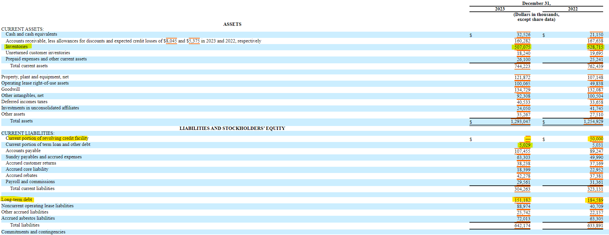609x235 pixels.
Task: Click total current liabilities 323,131
Action: click(x=595, y=189)
